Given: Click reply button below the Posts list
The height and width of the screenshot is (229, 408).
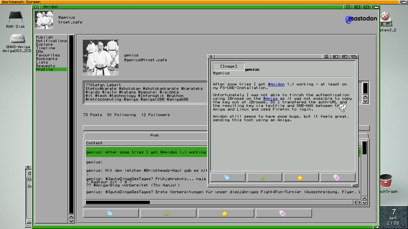Looking at the screenshot, I should [111, 213].
